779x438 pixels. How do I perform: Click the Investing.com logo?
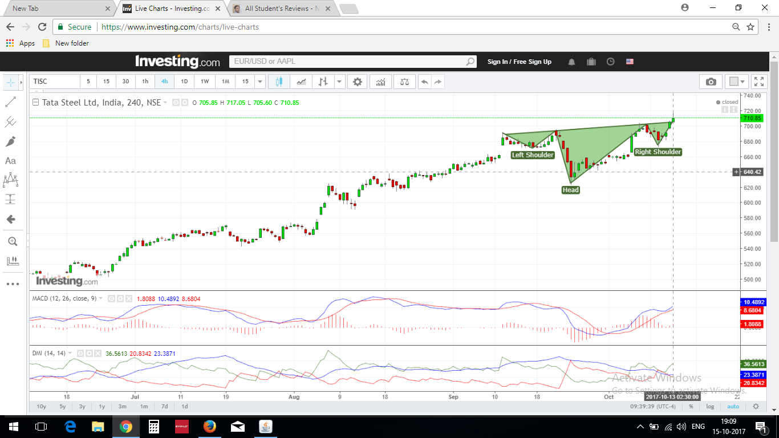pos(177,62)
